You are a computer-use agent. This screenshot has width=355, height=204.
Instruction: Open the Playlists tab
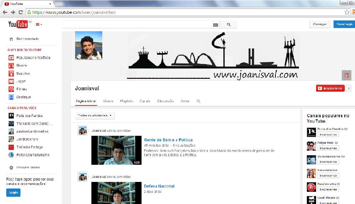pyautogui.click(x=126, y=101)
